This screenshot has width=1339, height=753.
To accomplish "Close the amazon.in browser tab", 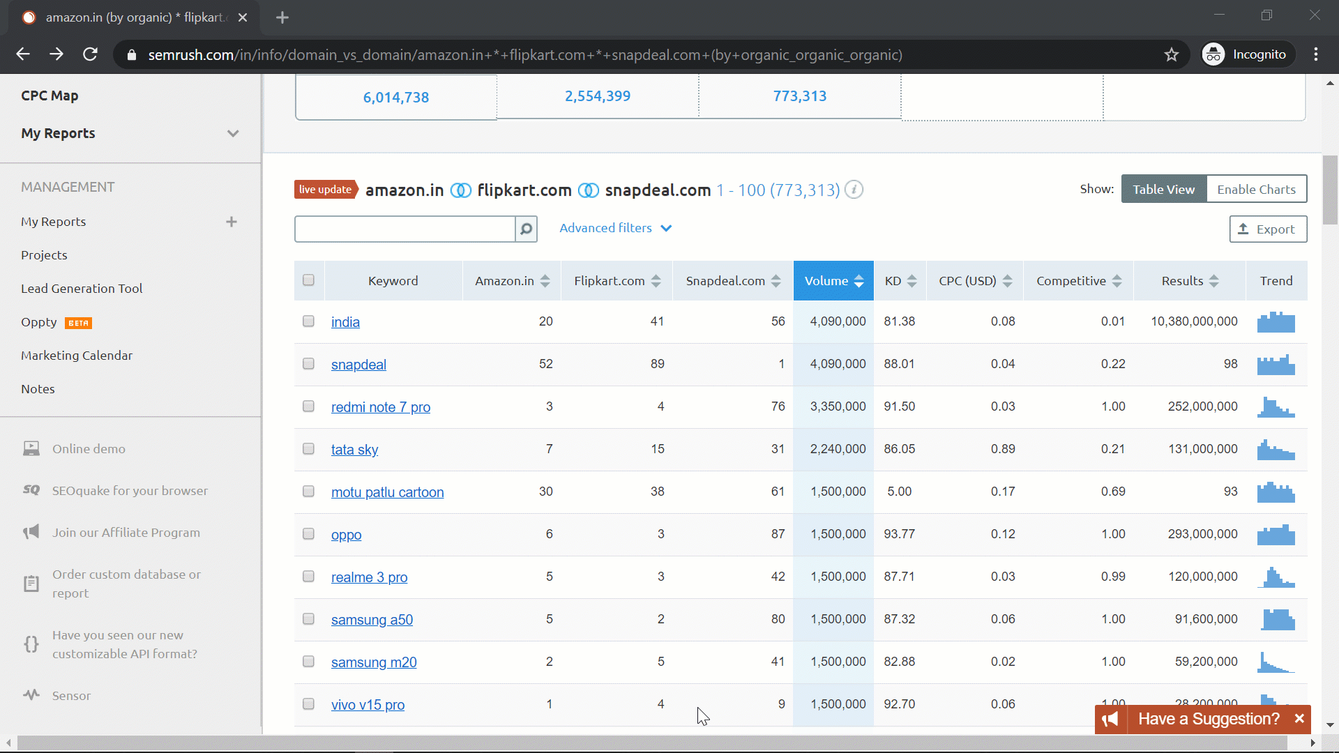I will tap(243, 17).
